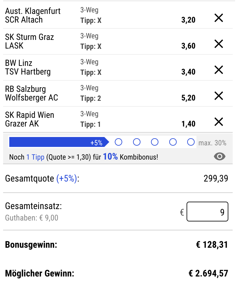This screenshot has height=287, width=237.
Task: Click the blue +5% bonus progress bar
Action: pos(59,142)
